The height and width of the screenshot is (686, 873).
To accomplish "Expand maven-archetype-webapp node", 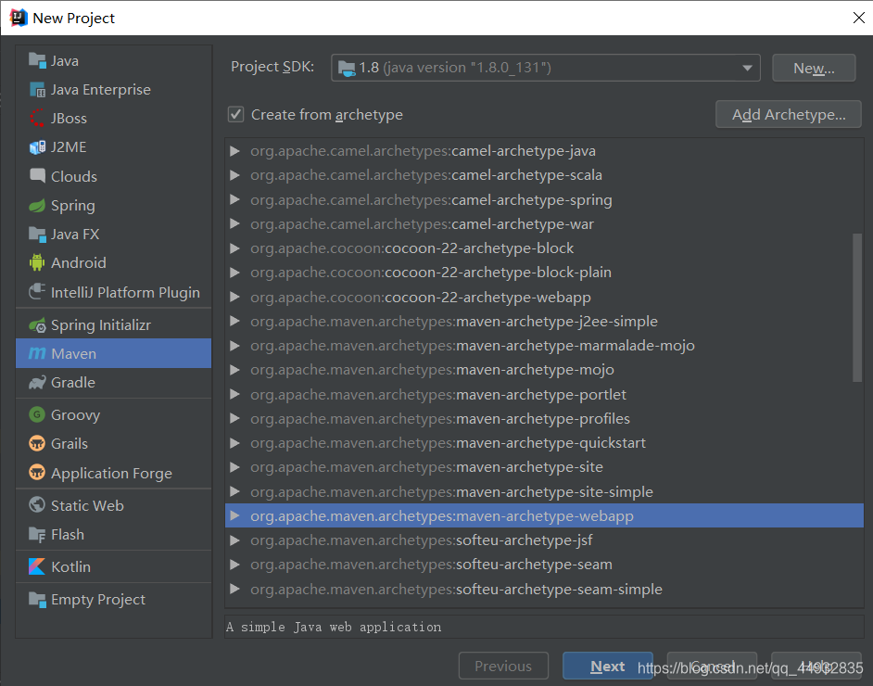I will click(235, 515).
